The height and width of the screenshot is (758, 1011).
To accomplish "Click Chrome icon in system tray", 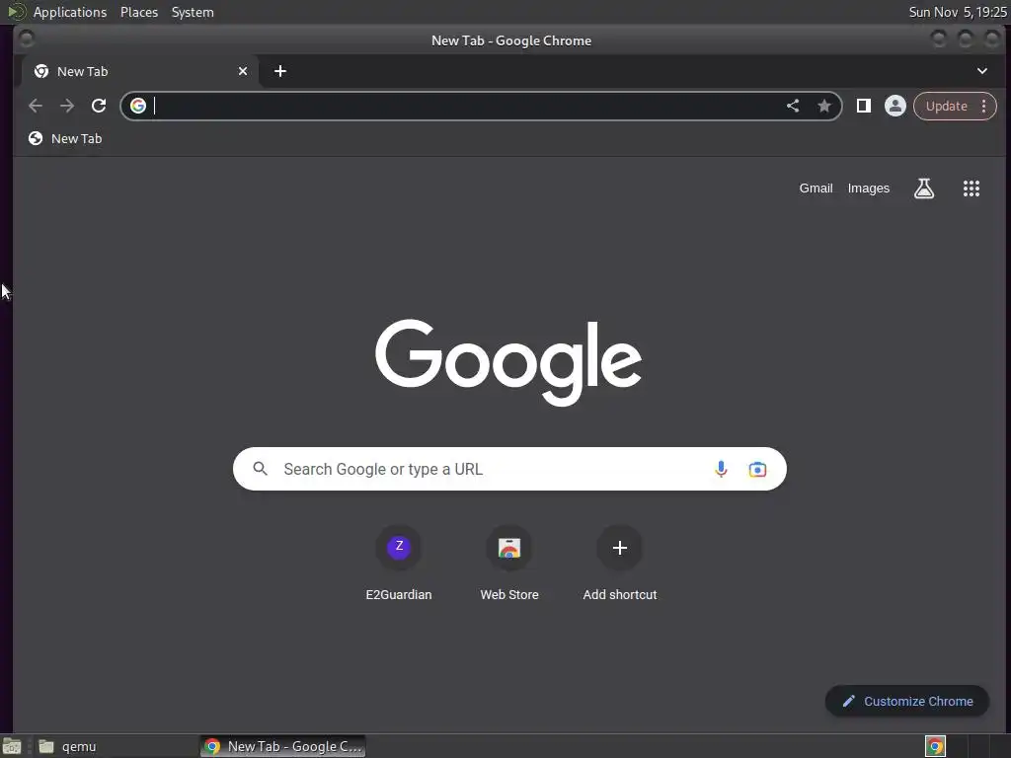I will 935,746.
